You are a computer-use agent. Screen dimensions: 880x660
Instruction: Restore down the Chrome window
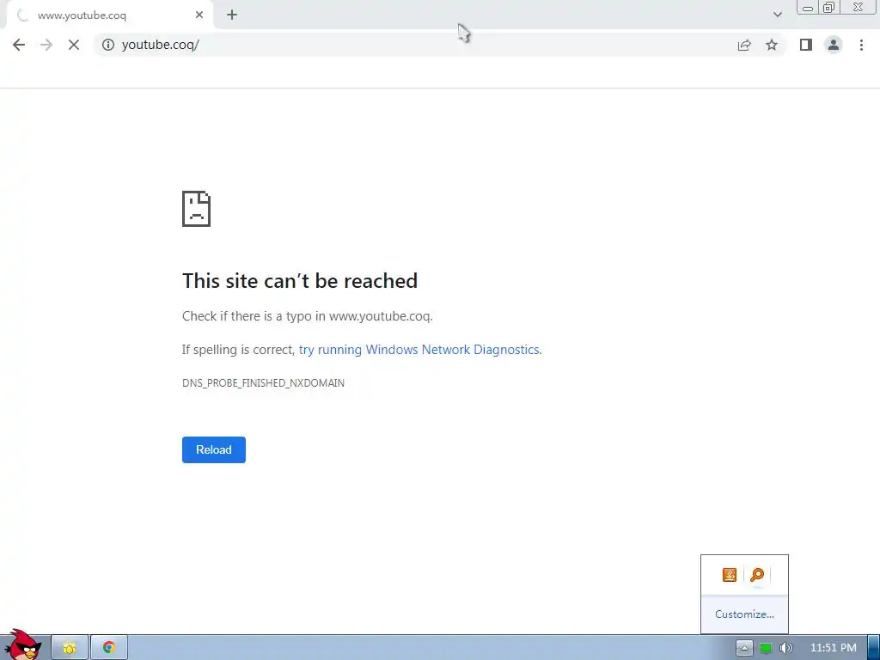coord(828,8)
